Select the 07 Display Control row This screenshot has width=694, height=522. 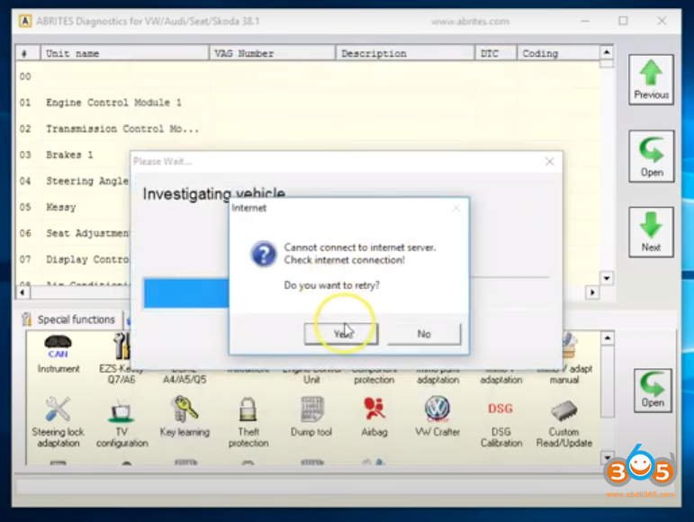pyautogui.click(x=73, y=259)
